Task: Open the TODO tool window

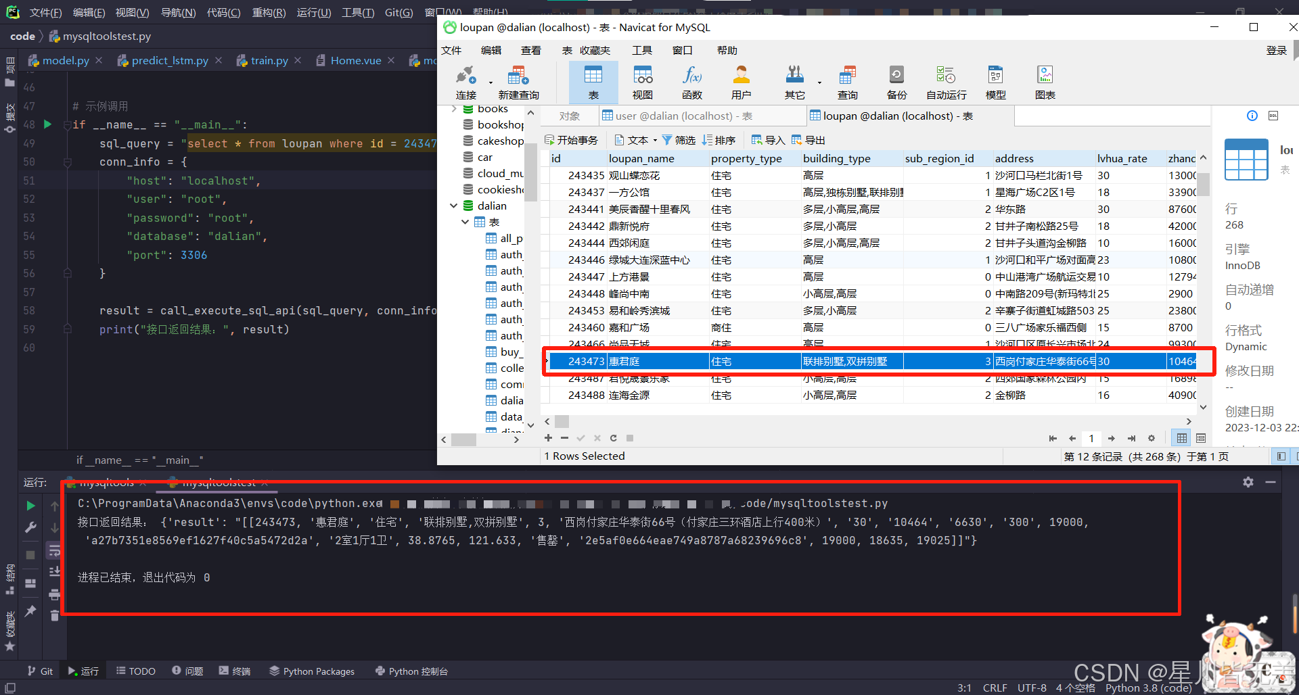Action: pyautogui.click(x=135, y=671)
